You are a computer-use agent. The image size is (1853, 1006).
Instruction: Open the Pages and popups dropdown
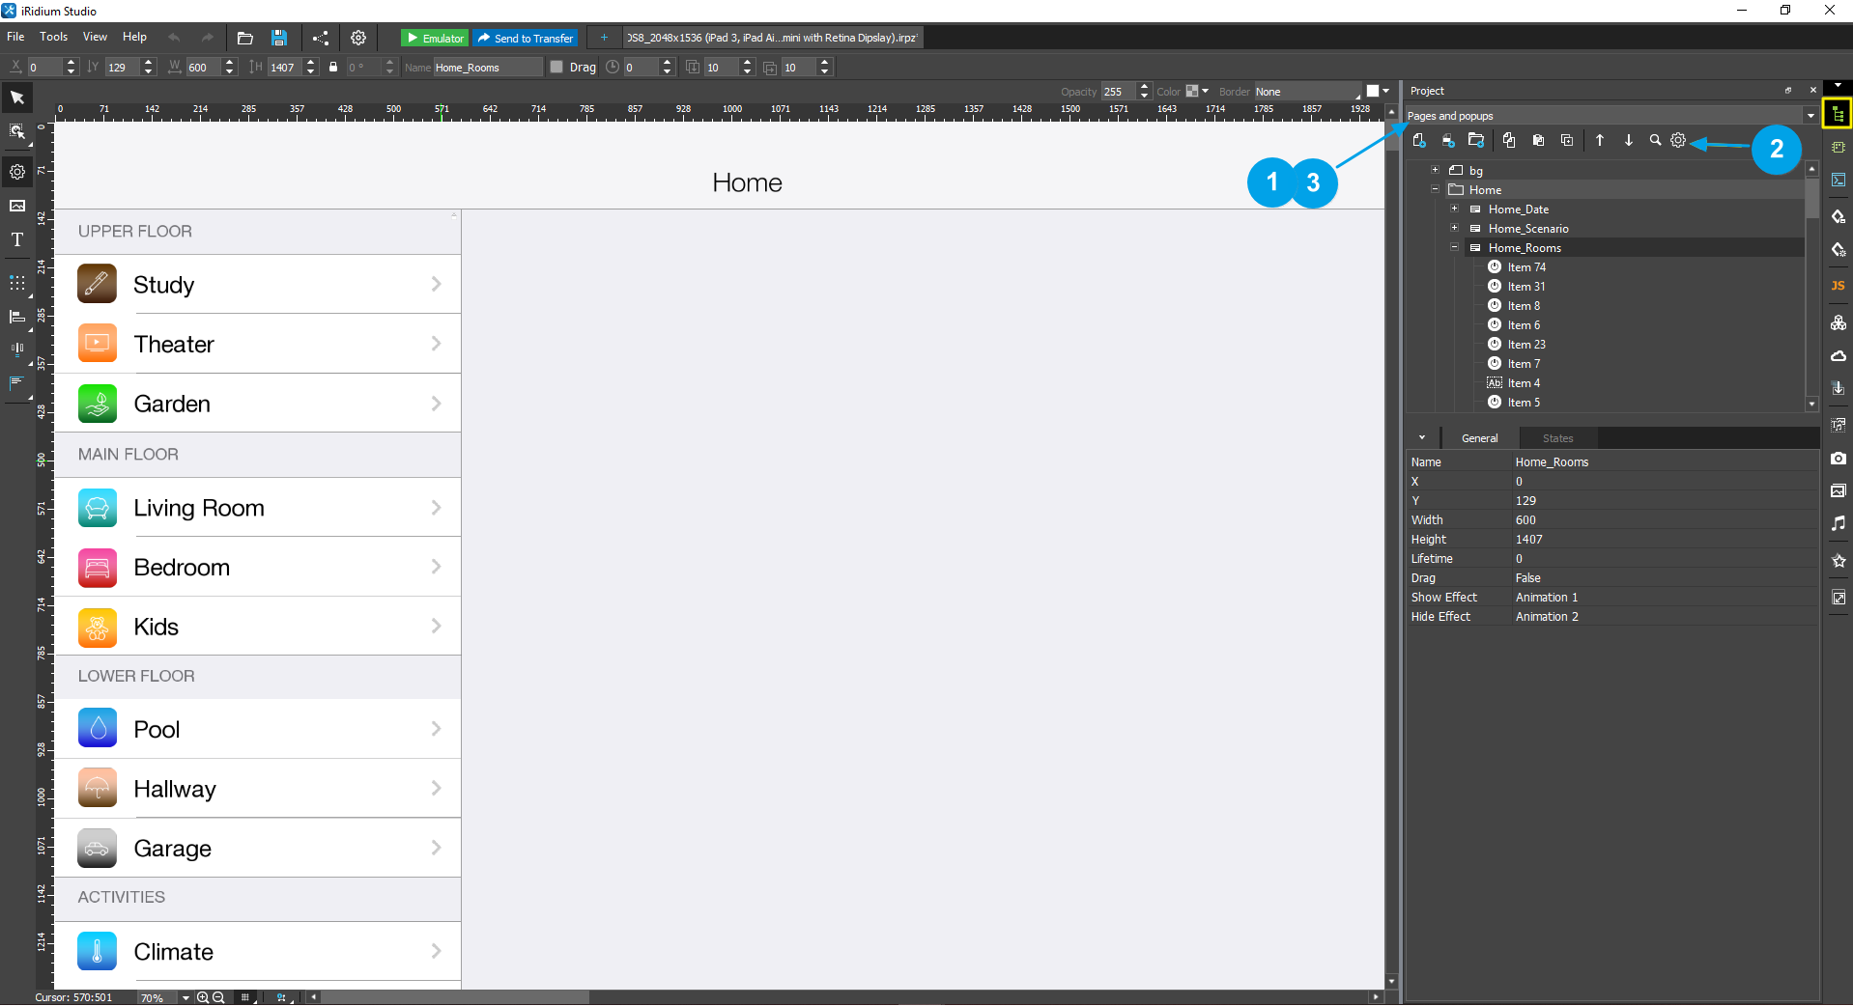(1810, 115)
